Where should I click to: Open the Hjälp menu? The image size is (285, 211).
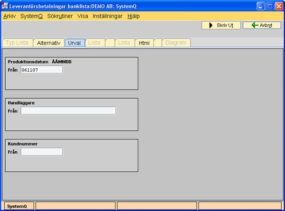click(x=133, y=16)
